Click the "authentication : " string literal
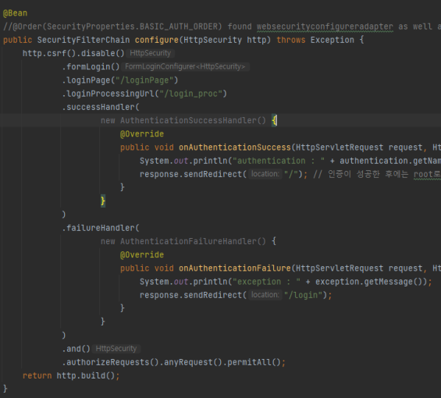 coord(279,161)
